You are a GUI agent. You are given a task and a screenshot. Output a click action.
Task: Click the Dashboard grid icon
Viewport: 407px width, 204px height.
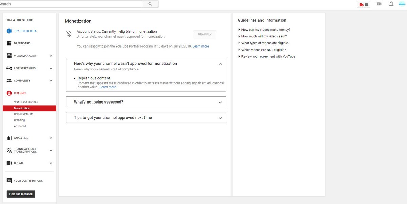9,43
